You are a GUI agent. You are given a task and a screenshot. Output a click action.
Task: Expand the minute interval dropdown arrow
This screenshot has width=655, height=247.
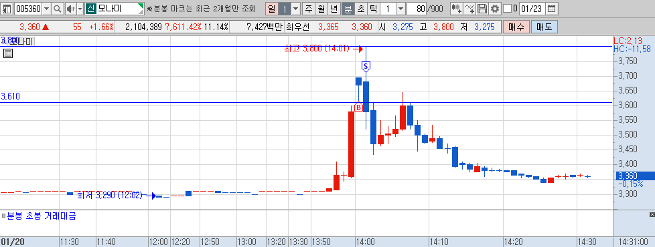[x=401, y=8]
